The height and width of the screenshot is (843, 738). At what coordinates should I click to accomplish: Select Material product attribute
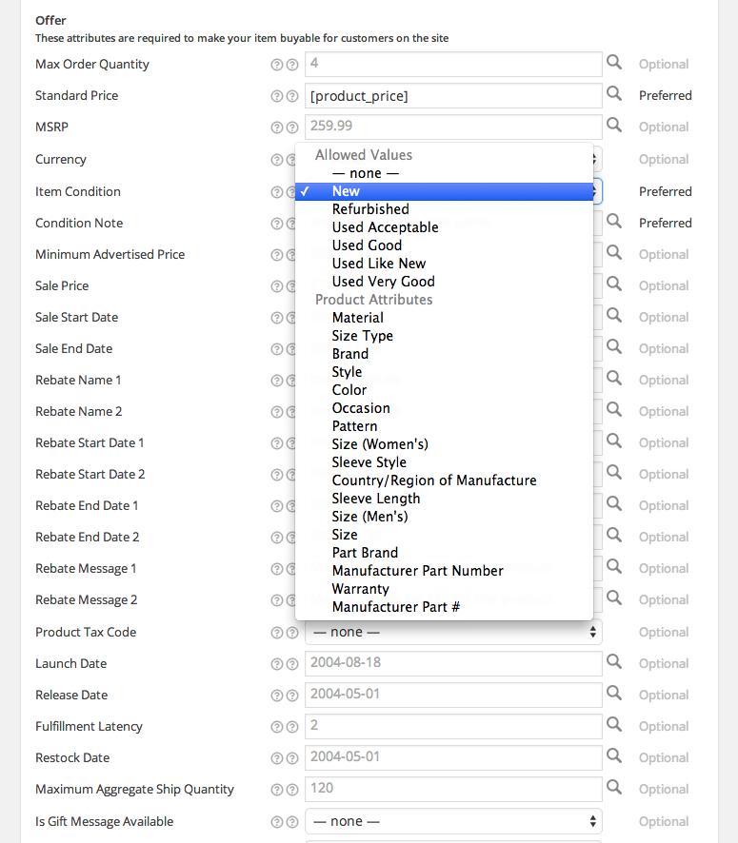[x=444, y=318]
